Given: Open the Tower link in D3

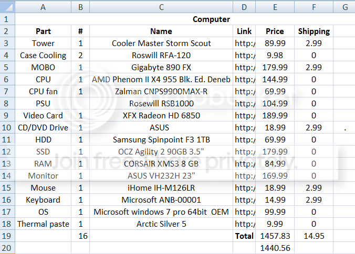Looking at the screenshot, I should click(244, 43).
